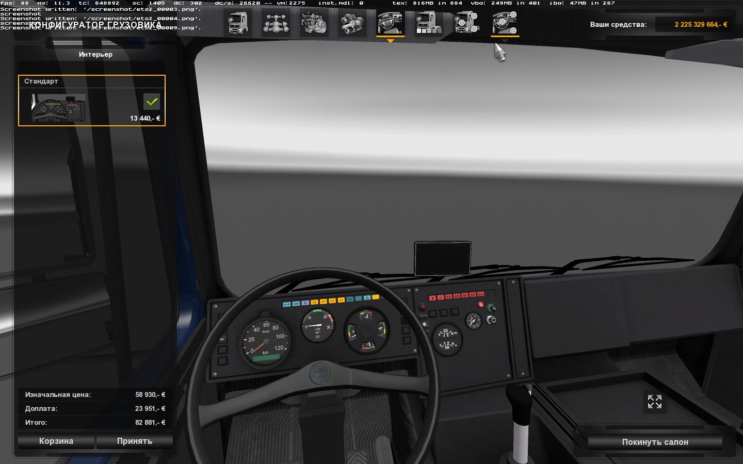Click the standard dashboard thumbnail image
Viewport: 743px width, 464px height.
[x=60, y=108]
